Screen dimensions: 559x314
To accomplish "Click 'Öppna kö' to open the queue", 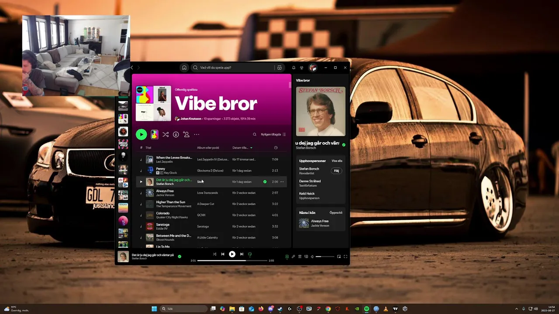I will coord(336,213).
